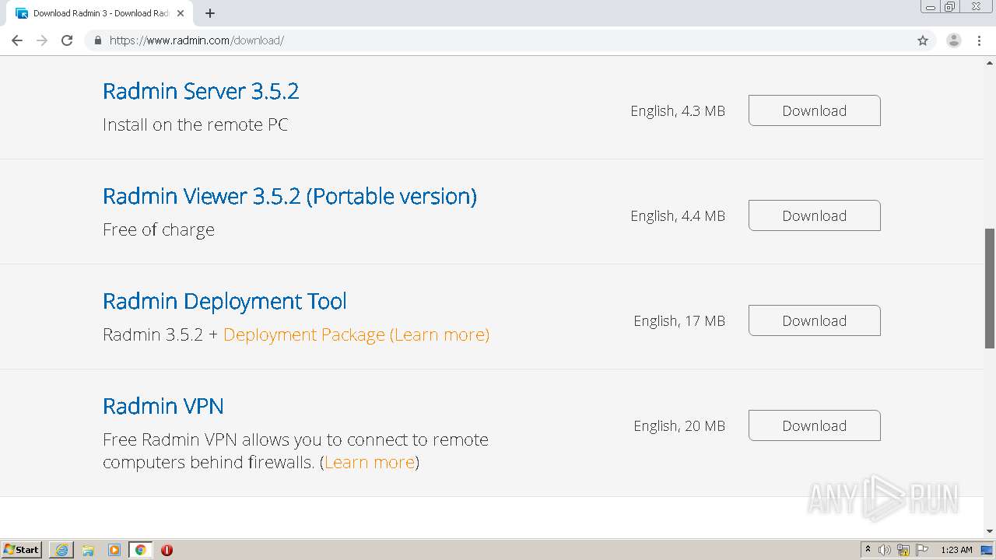Click the scrollbar down arrow

click(990, 531)
